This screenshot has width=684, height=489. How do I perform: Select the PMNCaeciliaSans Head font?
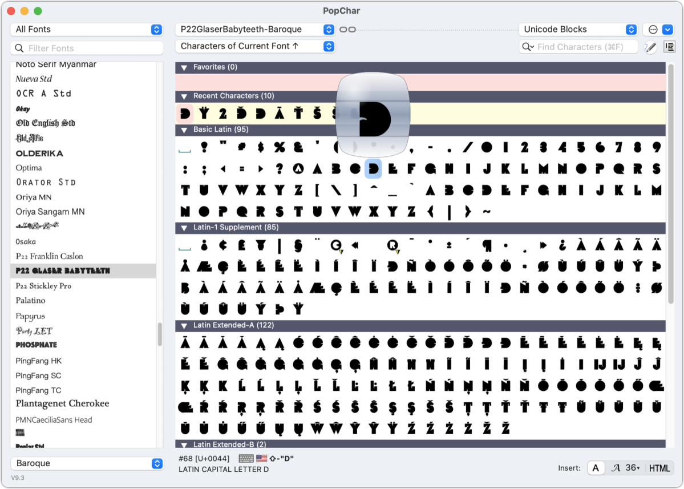pyautogui.click(x=54, y=420)
